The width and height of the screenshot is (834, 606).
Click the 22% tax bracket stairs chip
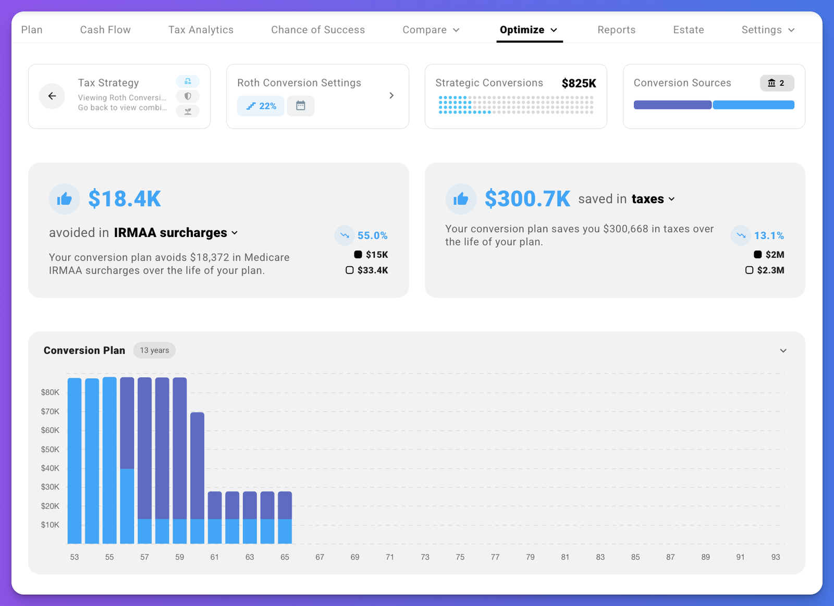(261, 106)
